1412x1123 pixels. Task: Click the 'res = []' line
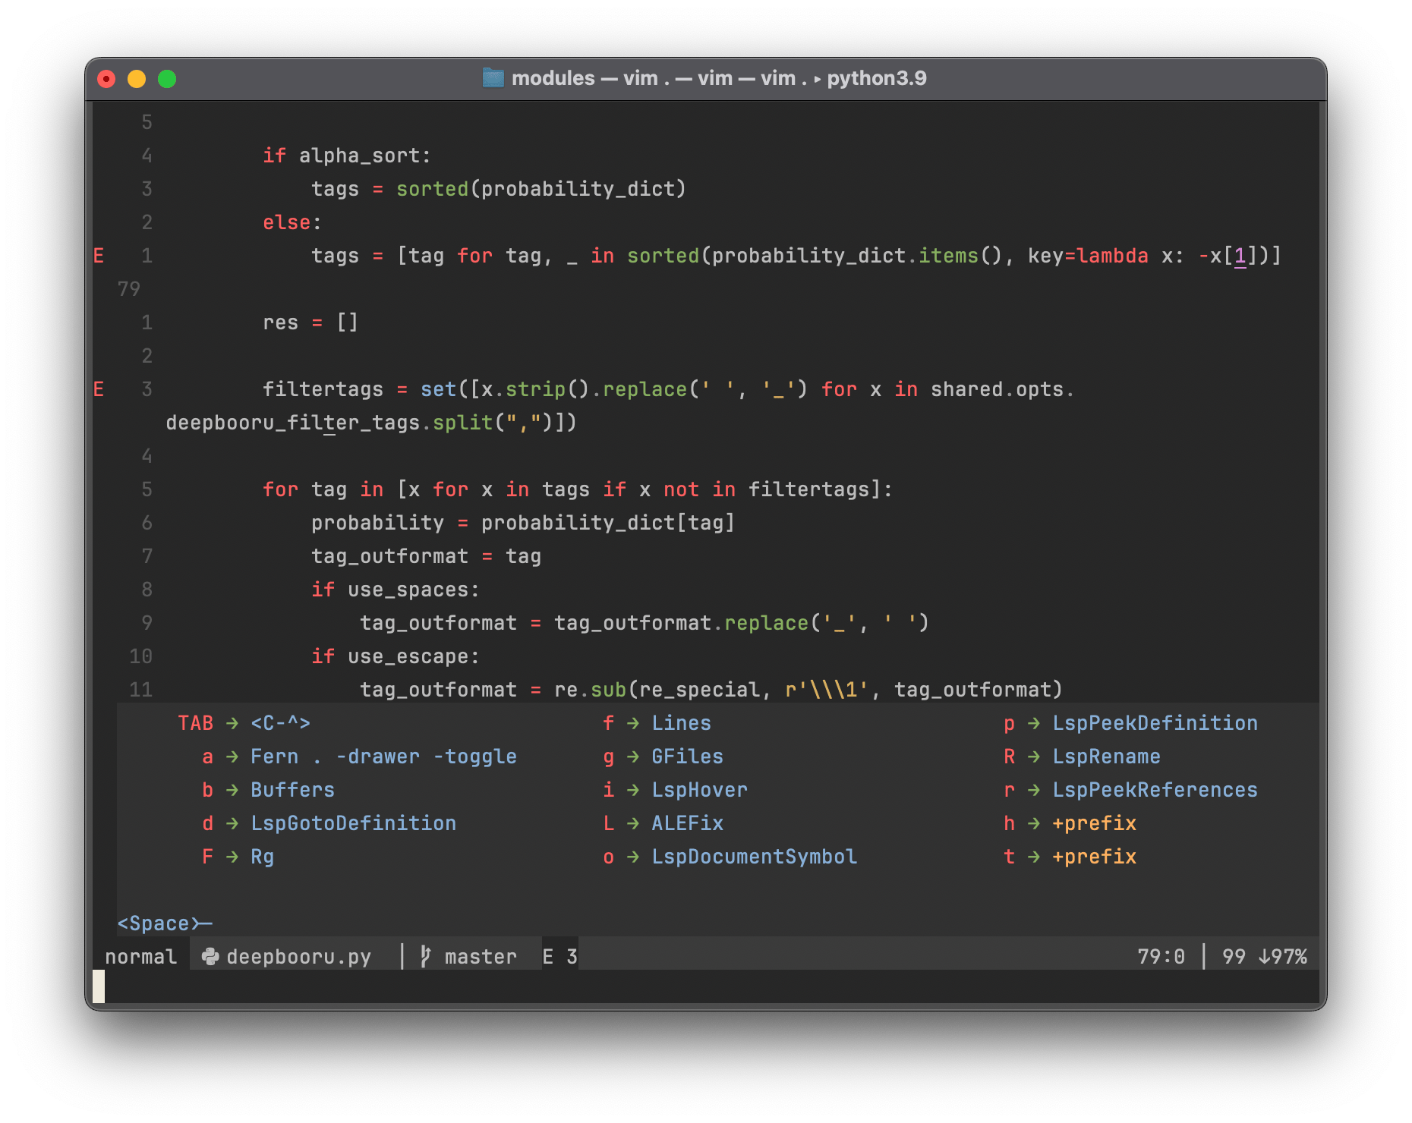coord(311,322)
